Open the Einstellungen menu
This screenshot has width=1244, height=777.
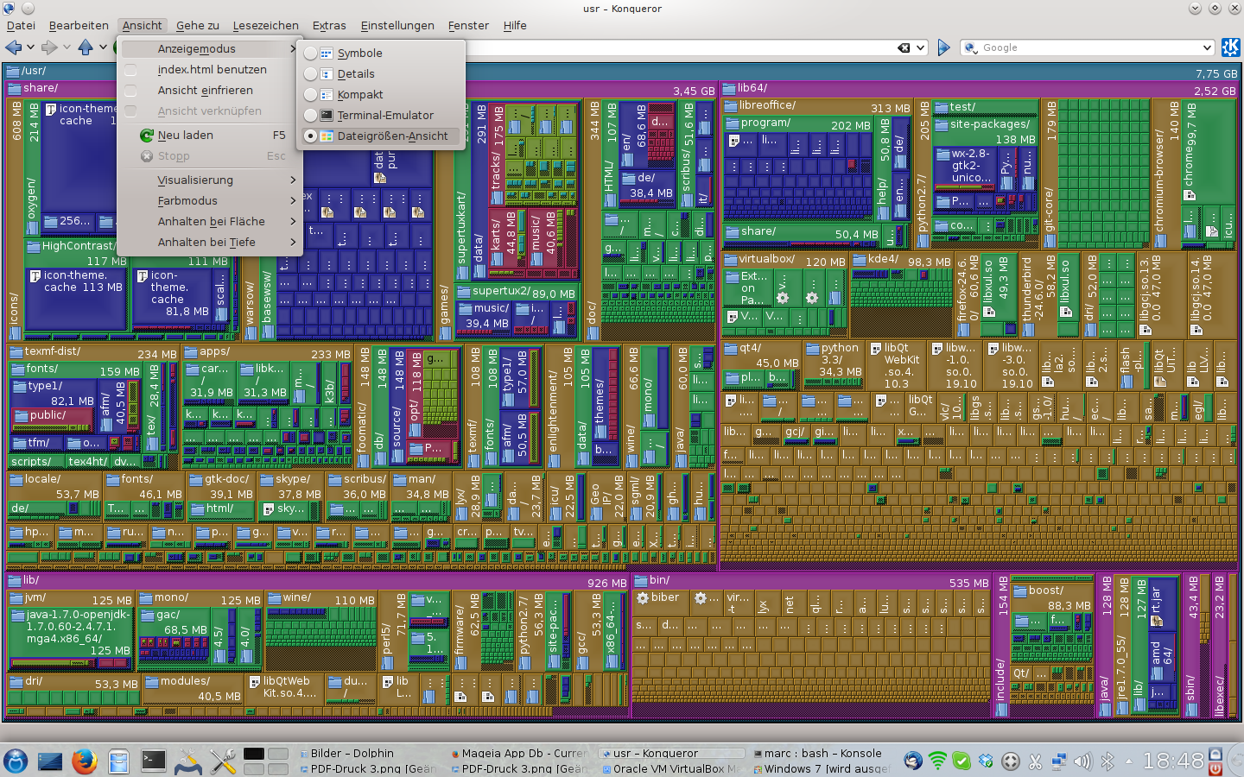[x=397, y=25]
